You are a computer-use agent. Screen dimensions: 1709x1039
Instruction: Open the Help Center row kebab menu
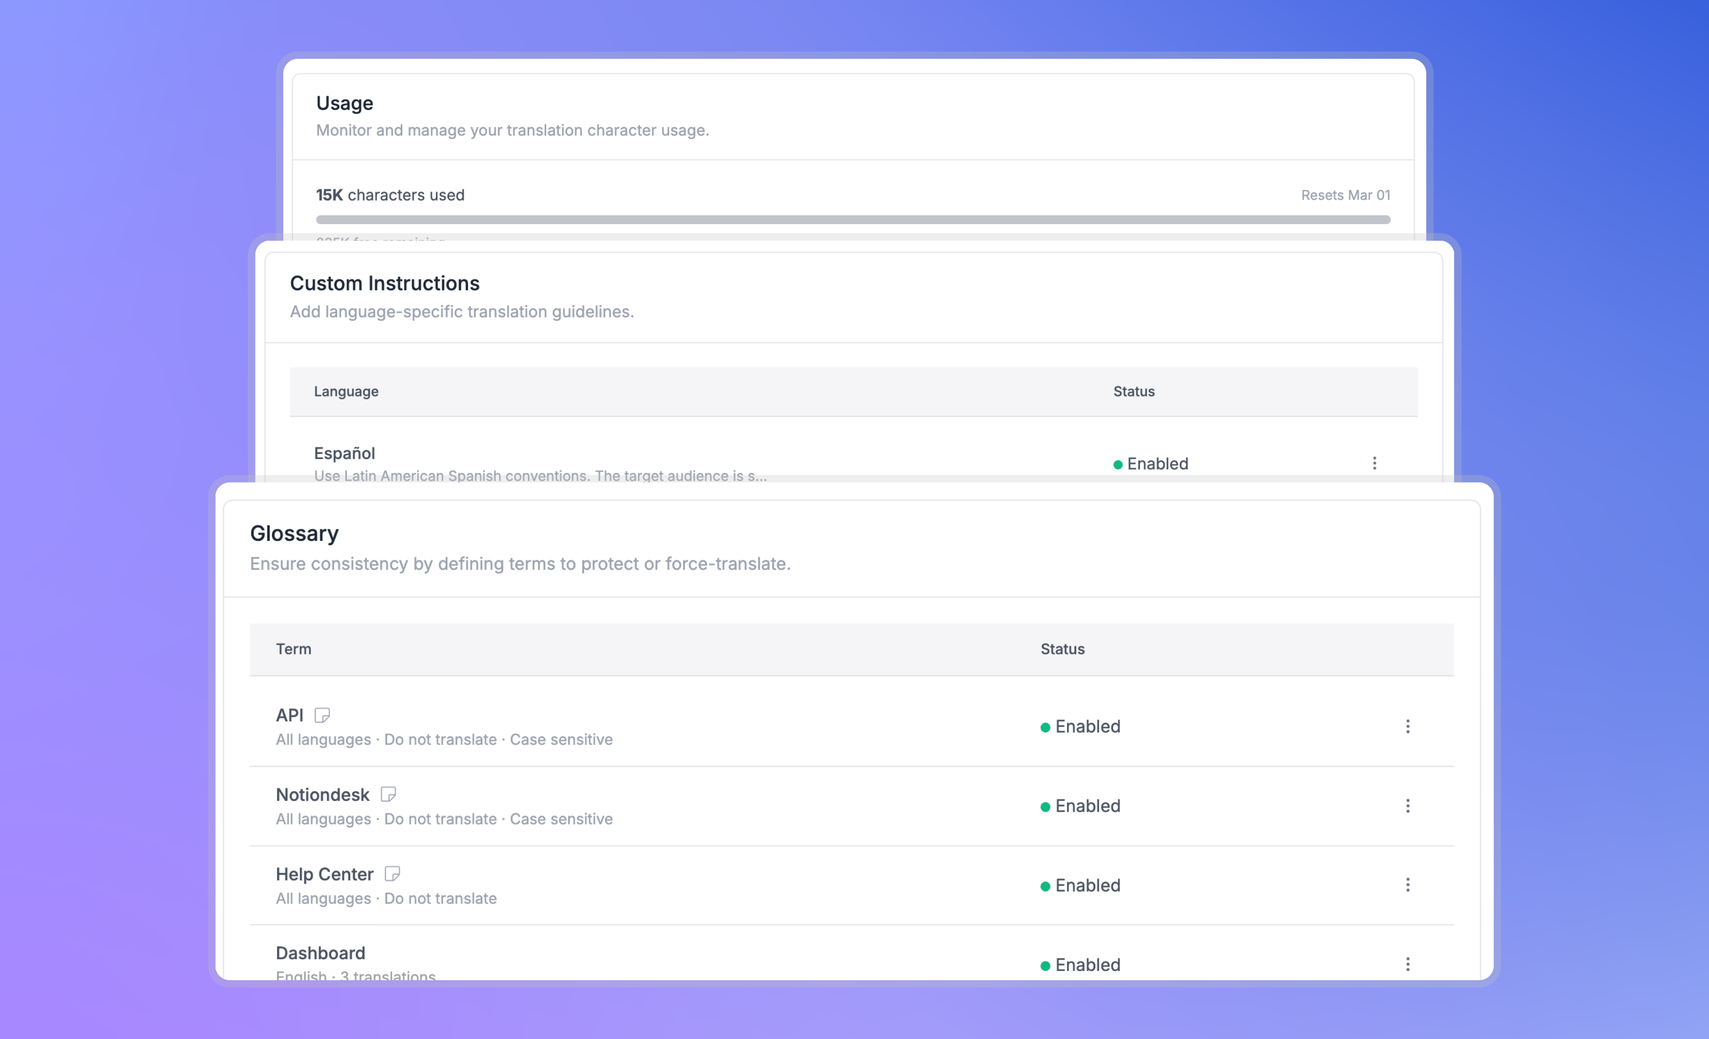point(1407,884)
